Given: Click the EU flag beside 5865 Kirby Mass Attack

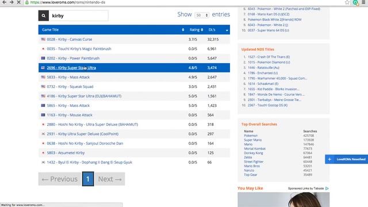Looking at the screenshot, I should 43,105.
